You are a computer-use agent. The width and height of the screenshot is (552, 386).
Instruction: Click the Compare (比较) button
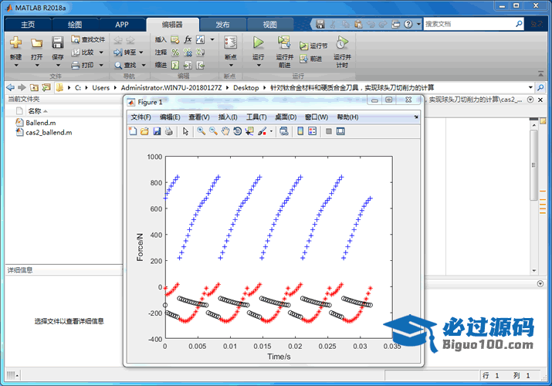[83, 52]
